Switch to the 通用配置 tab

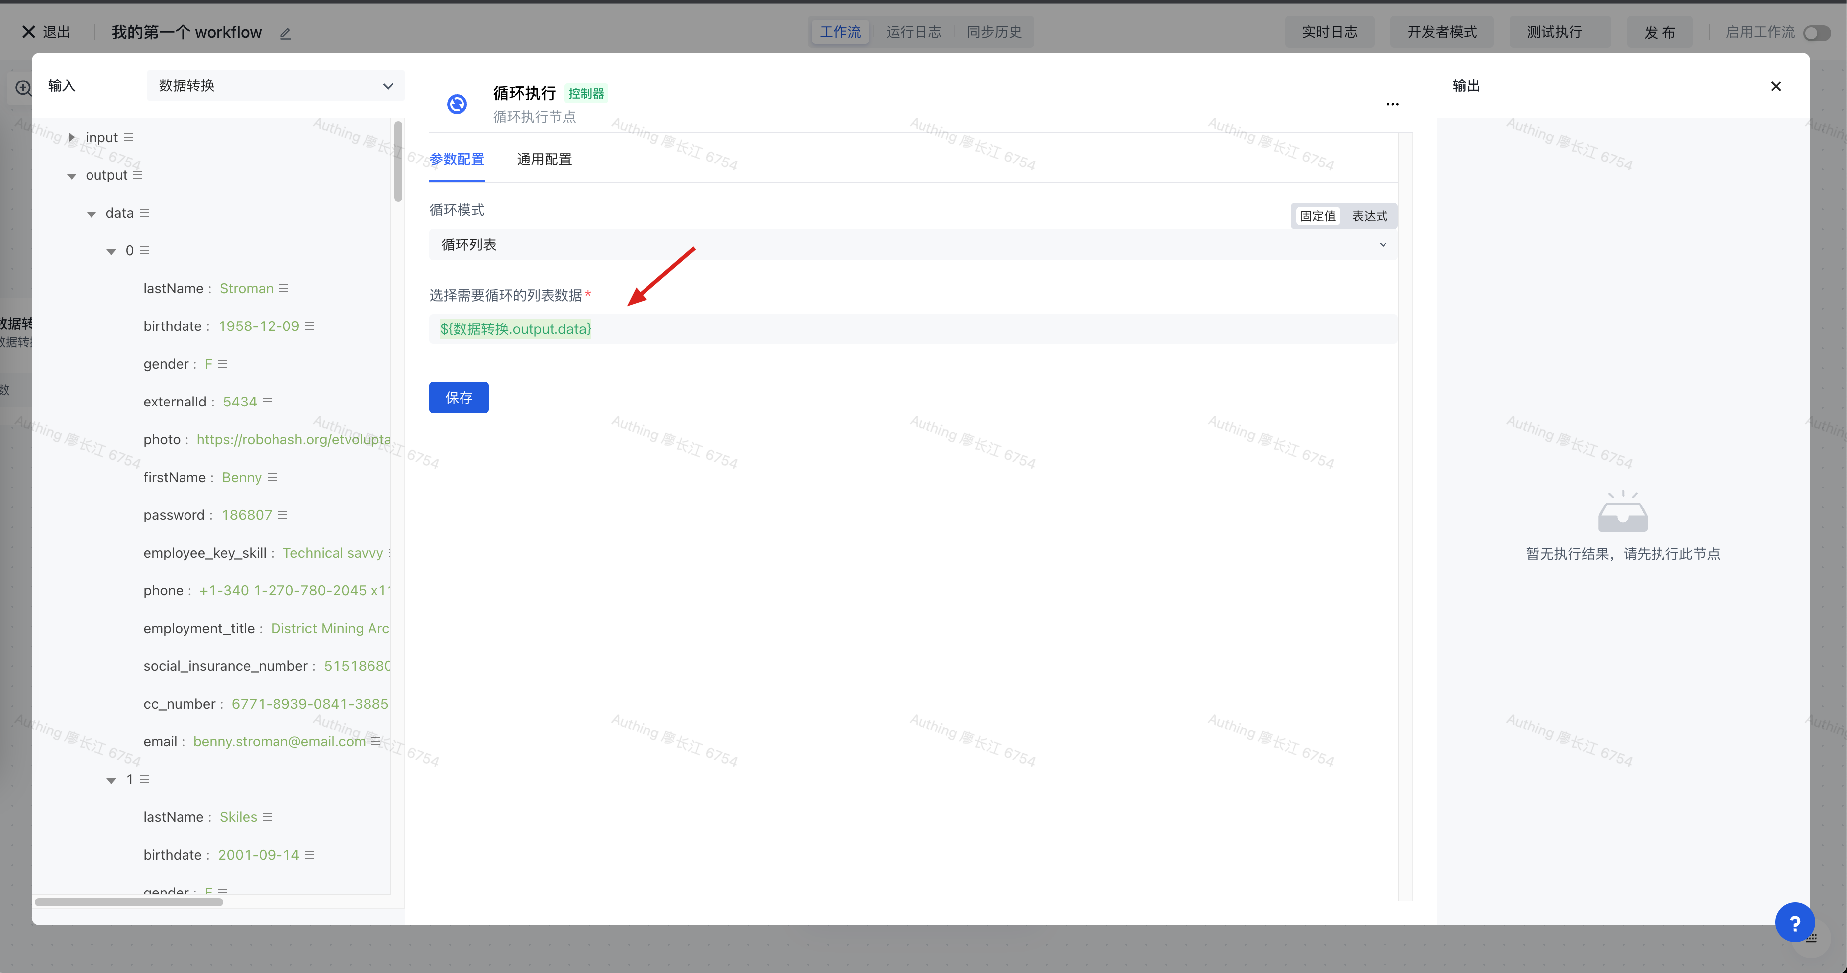coord(544,159)
